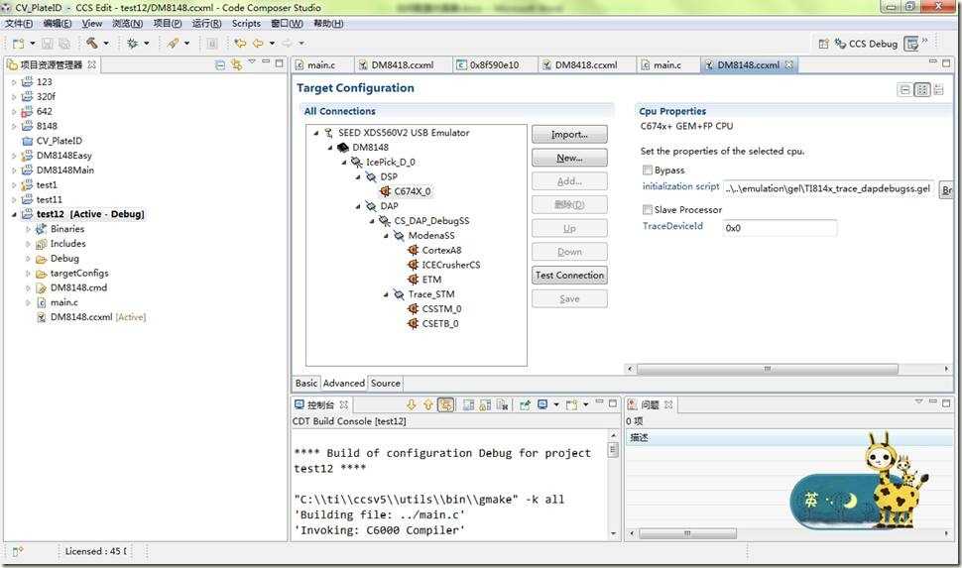
Task: Click the disabled Save disk icon
Action: 48,44
